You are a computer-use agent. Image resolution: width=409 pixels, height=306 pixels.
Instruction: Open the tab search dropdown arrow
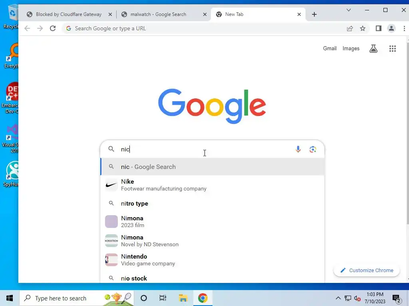tap(348, 10)
